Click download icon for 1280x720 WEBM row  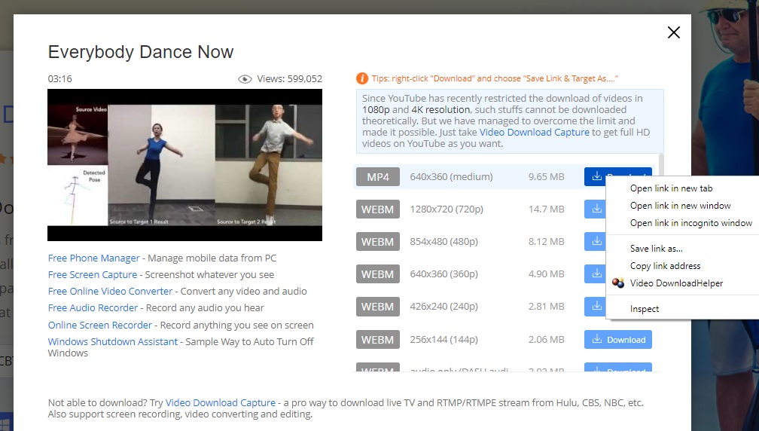coord(597,209)
